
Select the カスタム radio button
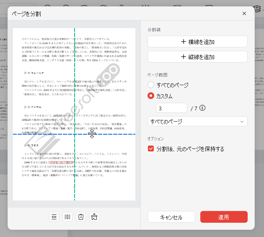[151, 96]
